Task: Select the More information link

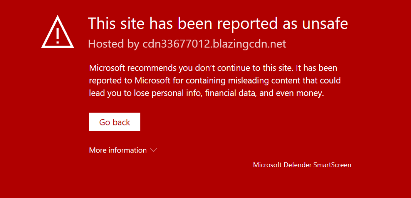Action: (117, 150)
